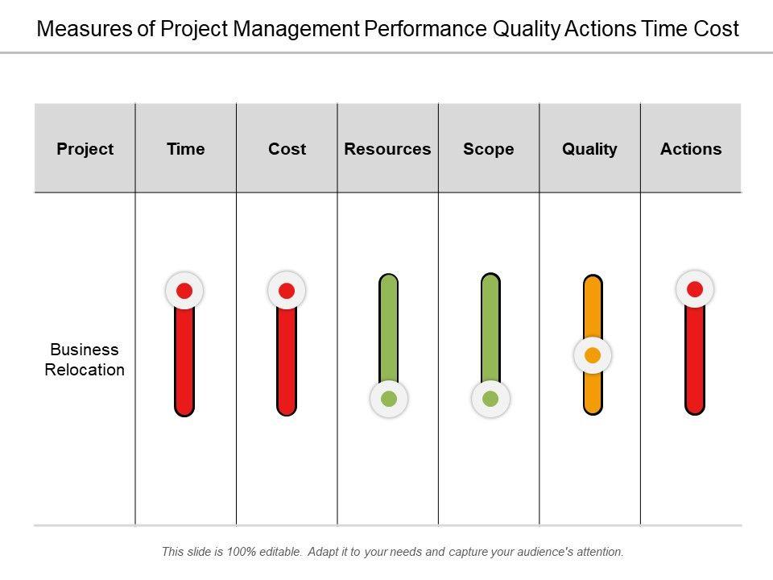
Task: Click the green Scope slider knob
Action: point(490,398)
